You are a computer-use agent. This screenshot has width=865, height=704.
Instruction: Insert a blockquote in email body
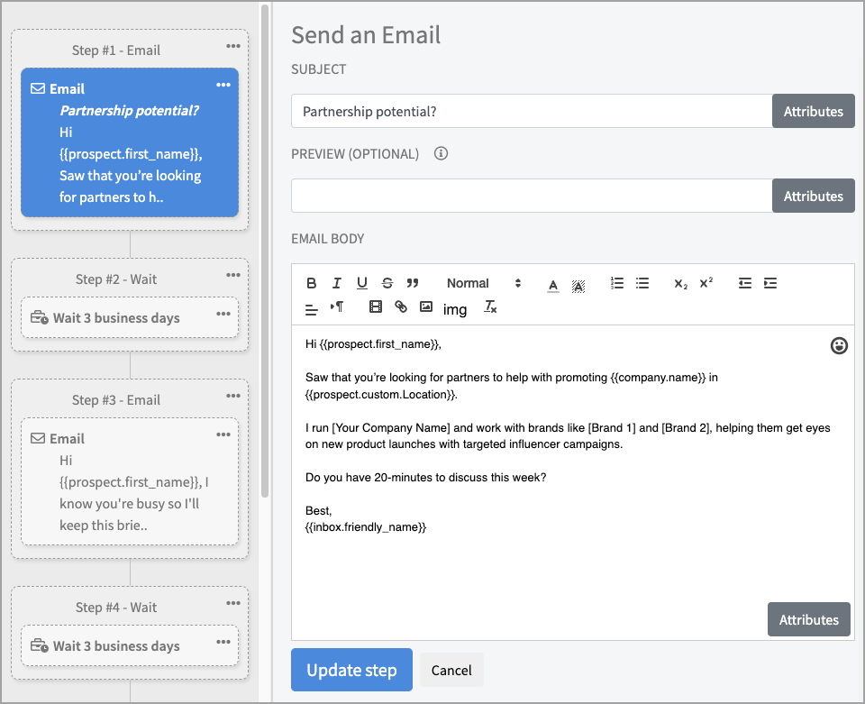[x=413, y=283]
